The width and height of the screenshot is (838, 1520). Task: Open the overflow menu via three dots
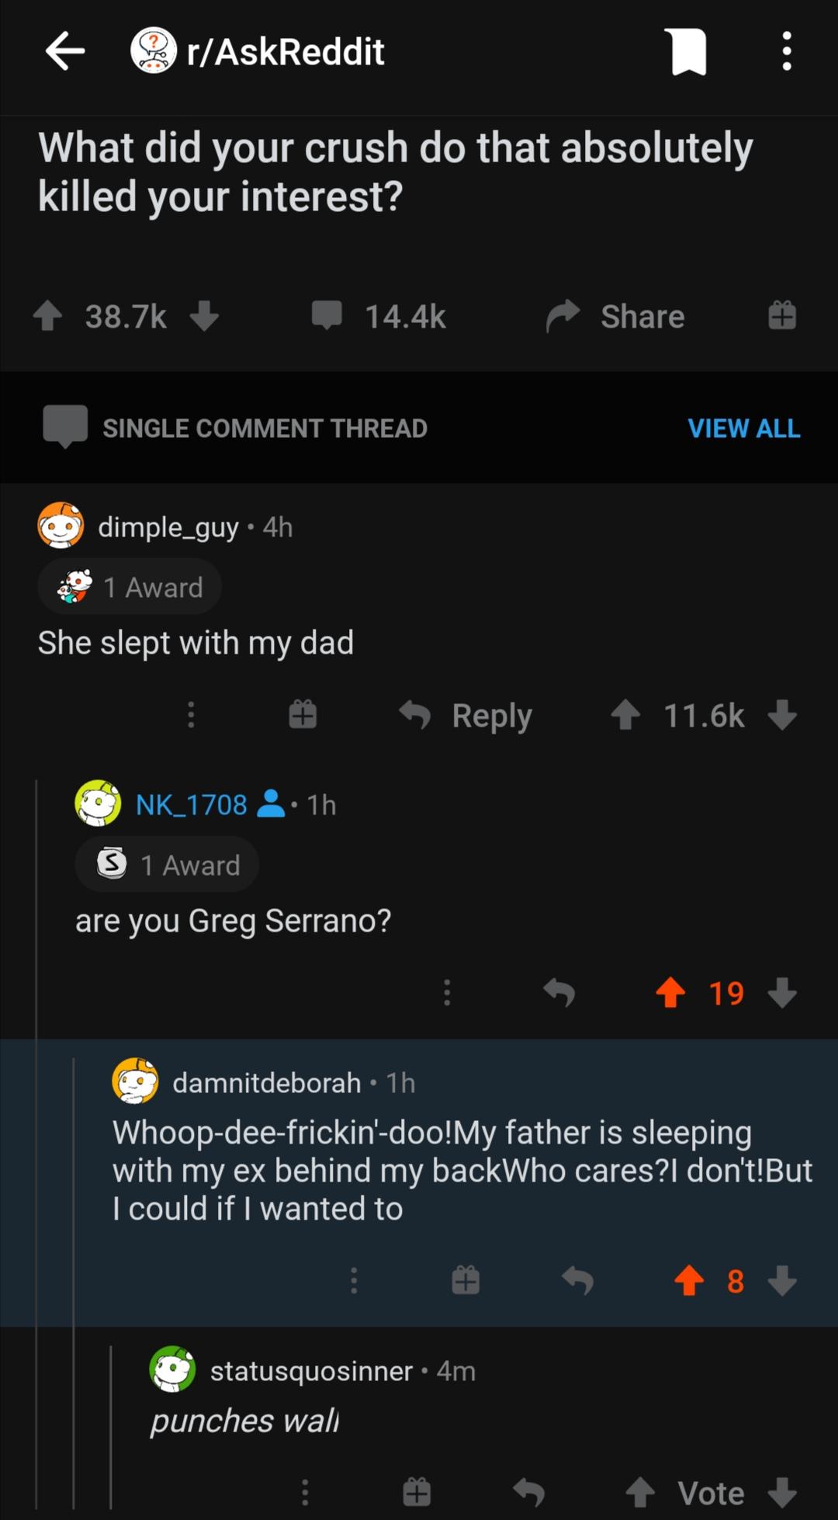coord(786,51)
